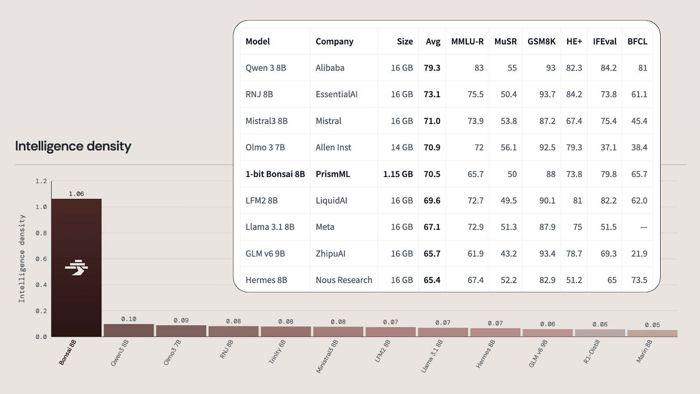Click the Avg column header

pyautogui.click(x=433, y=42)
